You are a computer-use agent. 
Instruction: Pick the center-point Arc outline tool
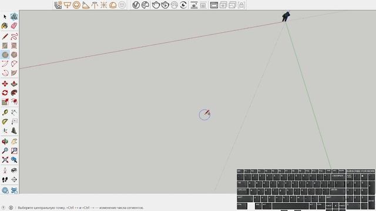(14, 64)
